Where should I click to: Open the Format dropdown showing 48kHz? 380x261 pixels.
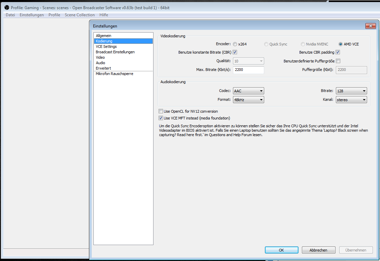[x=248, y=99]
